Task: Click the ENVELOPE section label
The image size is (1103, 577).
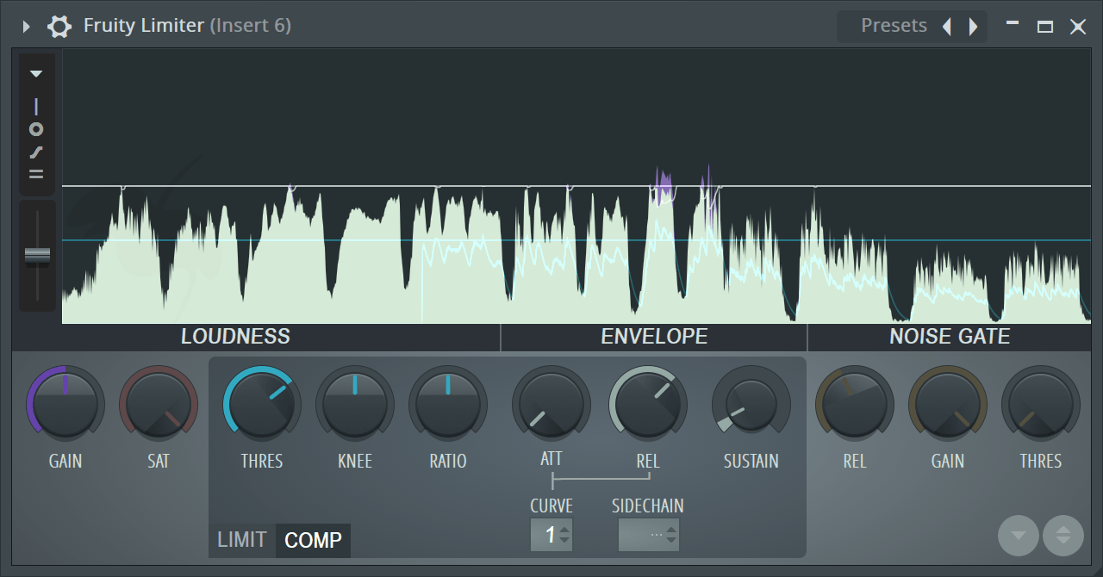Action: 653,337
